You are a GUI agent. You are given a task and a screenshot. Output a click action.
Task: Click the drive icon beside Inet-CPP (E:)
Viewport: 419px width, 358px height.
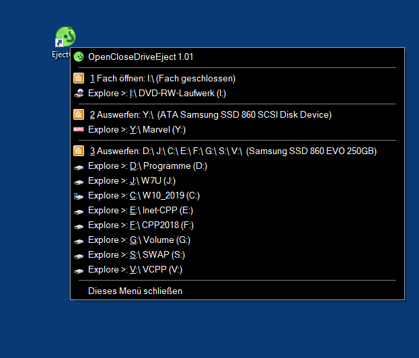(79, 212)
